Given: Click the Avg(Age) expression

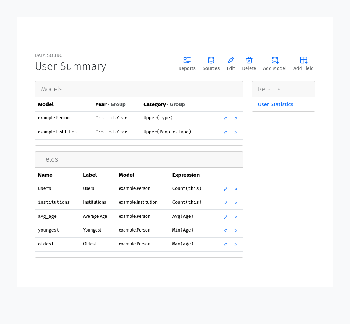Looking at the screenshot, I should pyautogui.click(x=183, y=216).
